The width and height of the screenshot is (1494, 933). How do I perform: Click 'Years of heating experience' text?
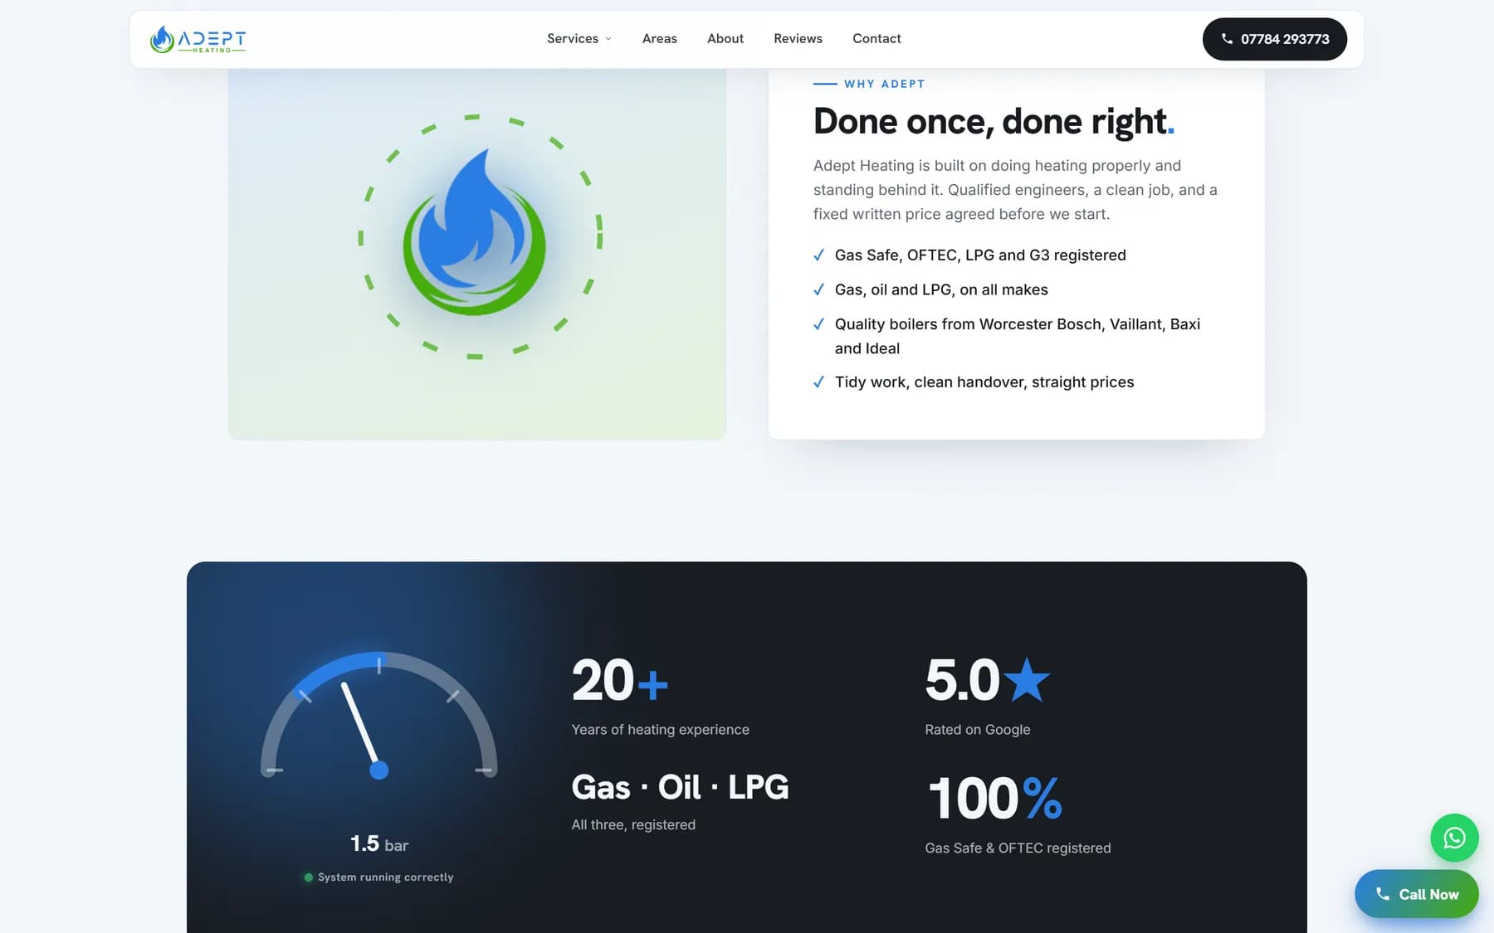tap(660, 730)
